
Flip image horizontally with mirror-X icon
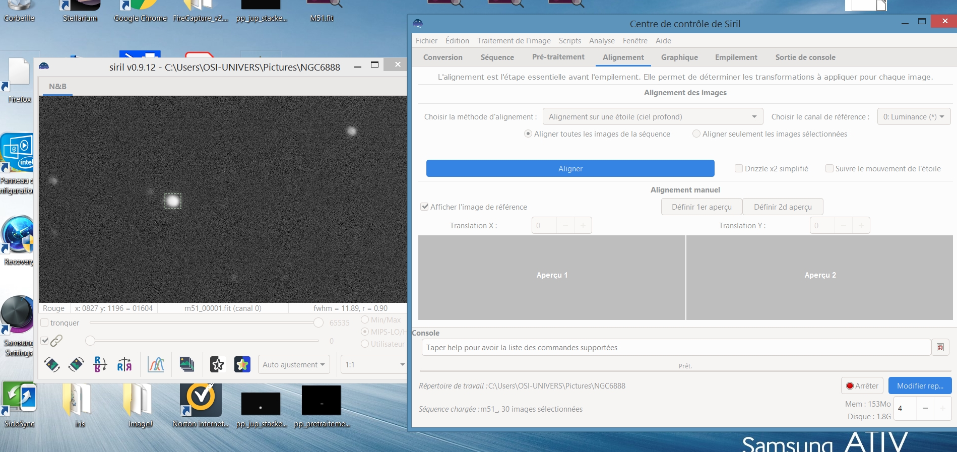(x=124, y=364)
